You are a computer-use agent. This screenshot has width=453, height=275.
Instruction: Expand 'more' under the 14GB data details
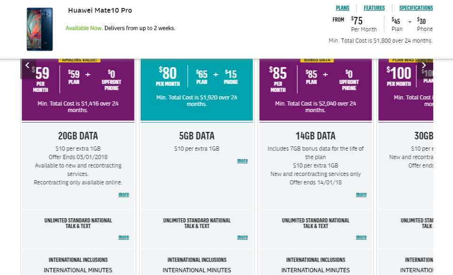coord(361,194)
